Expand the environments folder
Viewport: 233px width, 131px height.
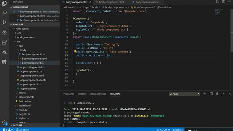pos(17,97)
